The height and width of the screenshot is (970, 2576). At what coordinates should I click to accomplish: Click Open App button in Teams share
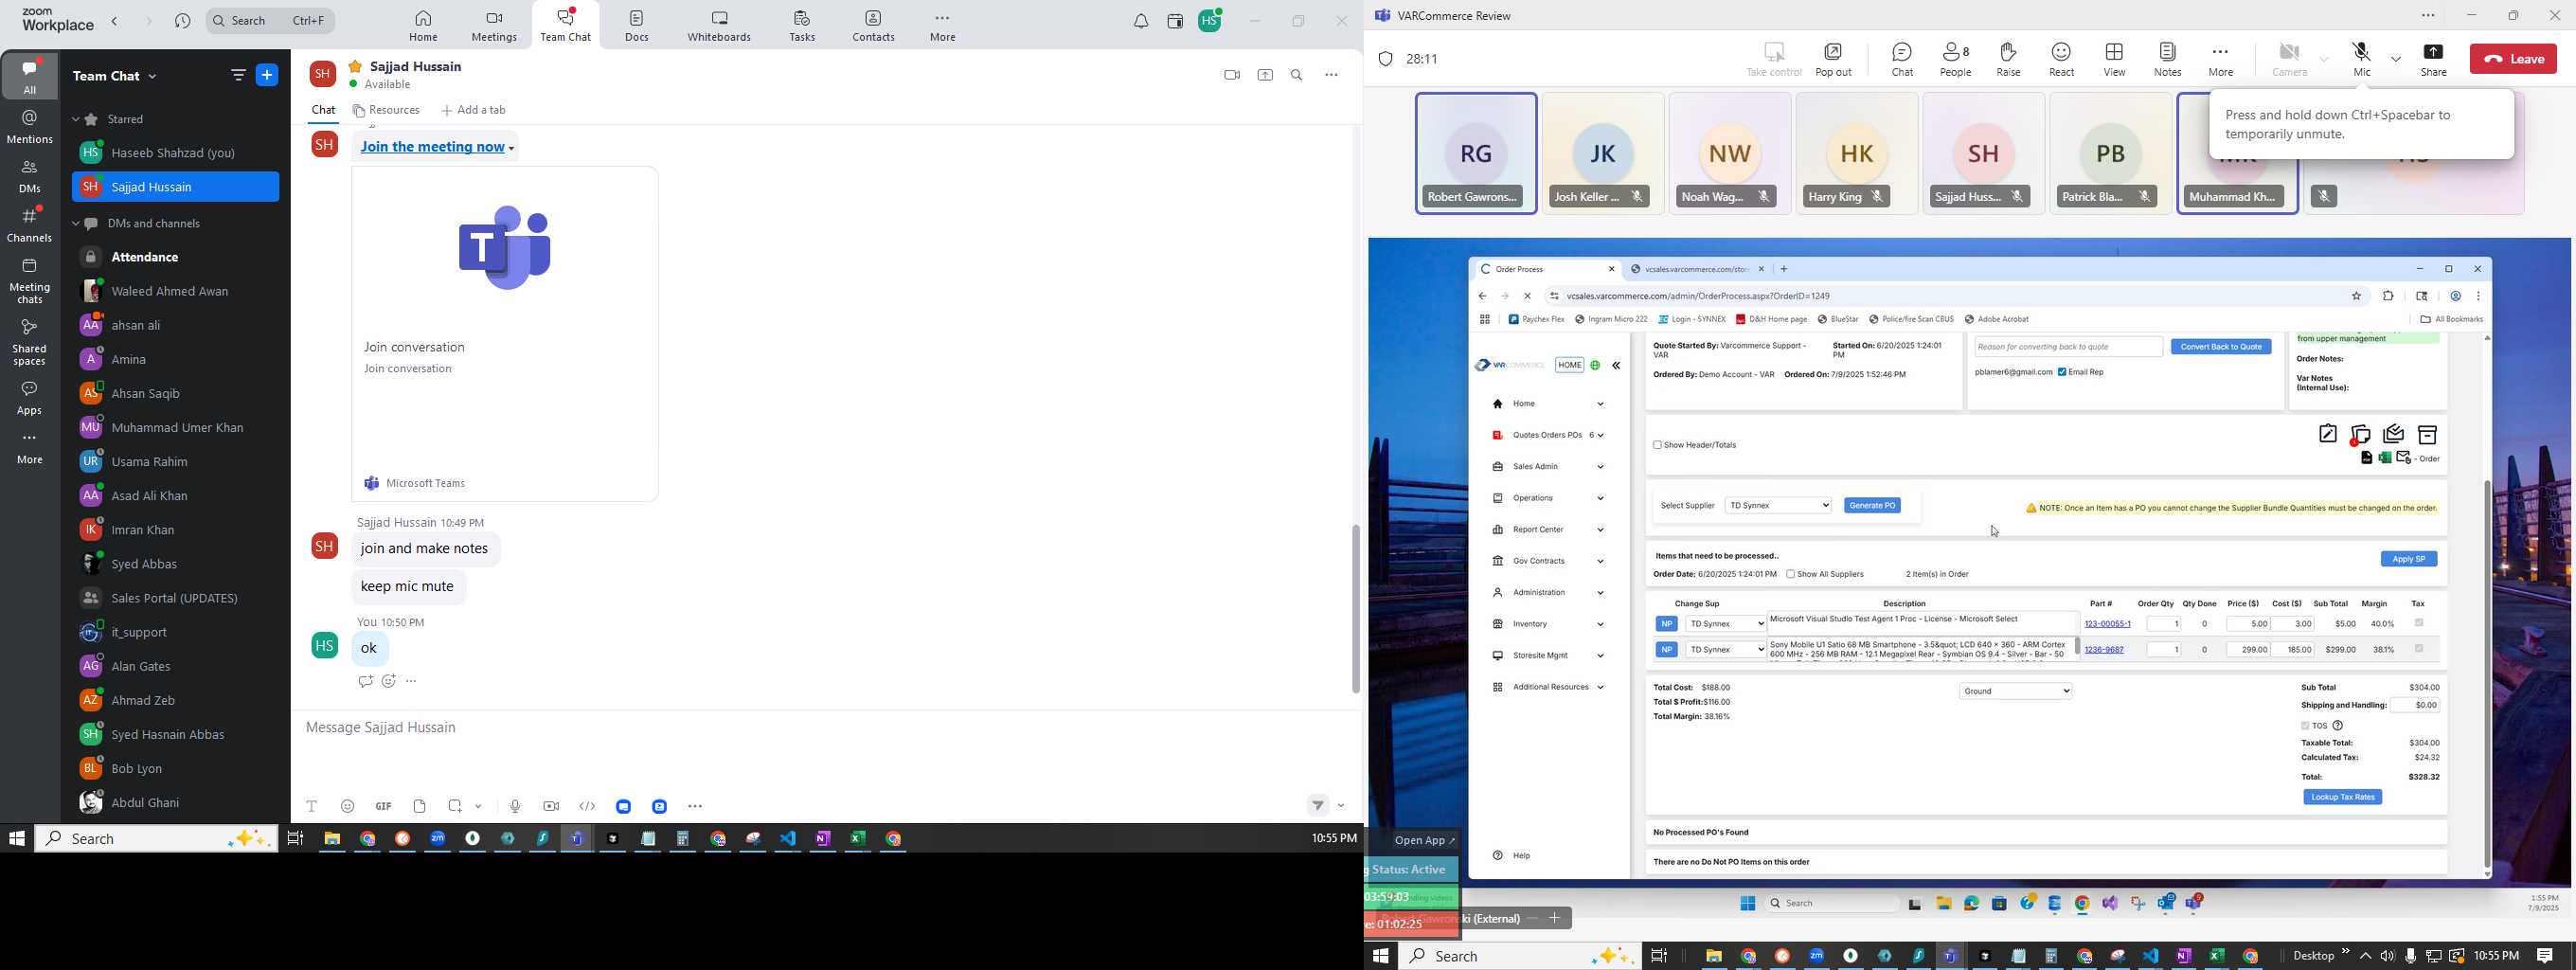tap(1425, 841)
